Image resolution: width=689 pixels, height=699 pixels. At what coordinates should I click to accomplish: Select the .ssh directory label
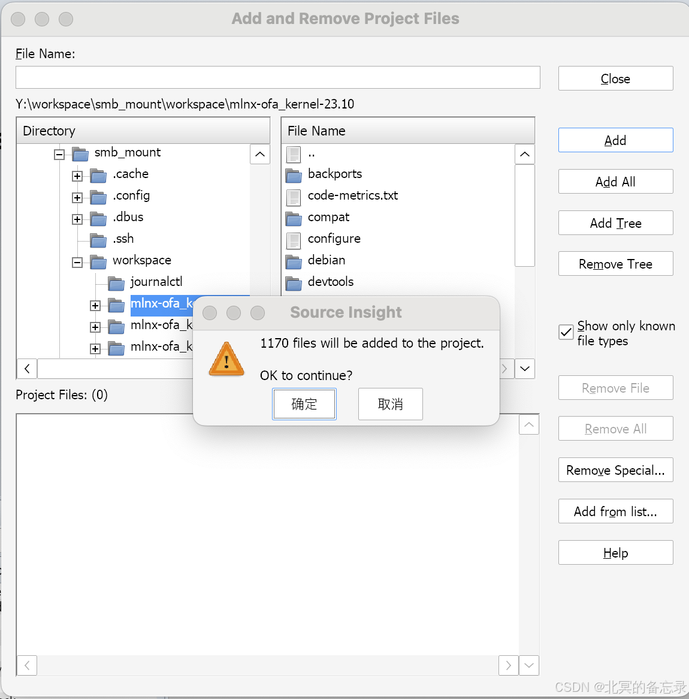(x=123, y=239)
